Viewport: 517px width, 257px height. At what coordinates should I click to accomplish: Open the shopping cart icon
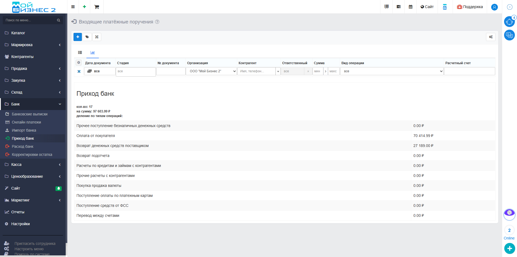(97, 7)
